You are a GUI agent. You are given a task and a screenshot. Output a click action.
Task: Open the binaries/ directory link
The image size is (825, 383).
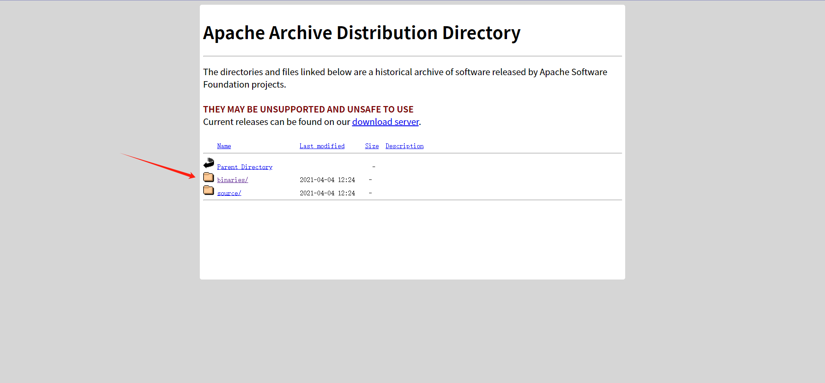pyautogui.click(x=232, y=180)
